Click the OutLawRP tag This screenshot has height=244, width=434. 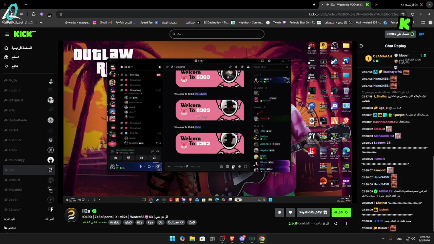[176, 223]
